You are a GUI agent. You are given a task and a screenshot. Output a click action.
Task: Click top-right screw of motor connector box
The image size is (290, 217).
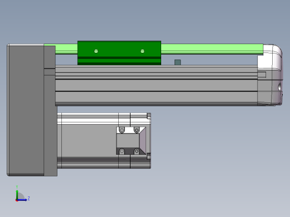coord(137,130)
